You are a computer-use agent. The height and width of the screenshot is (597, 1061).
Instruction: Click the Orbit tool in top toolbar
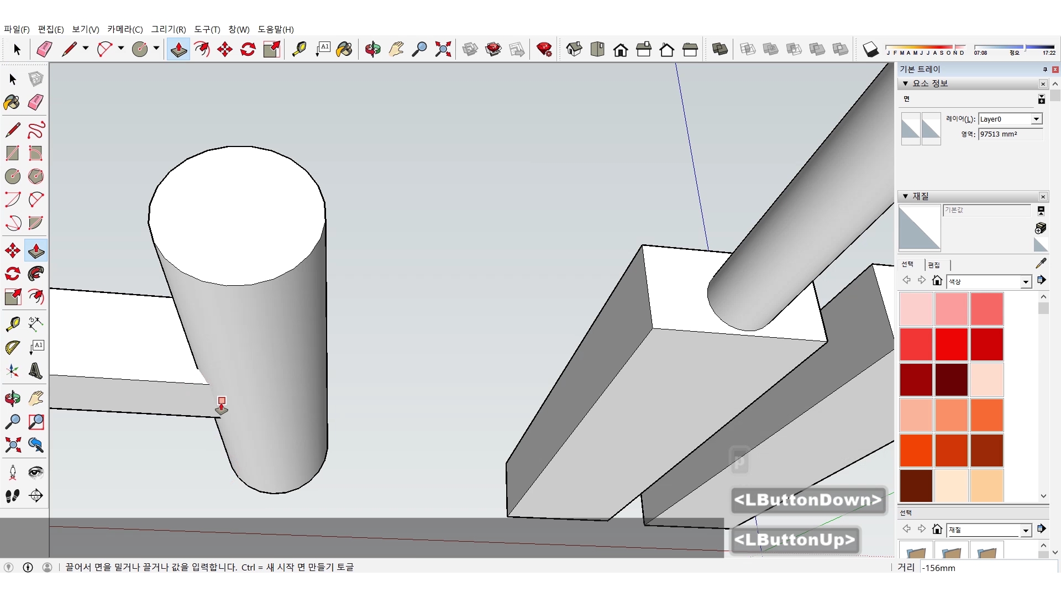(372, 49)
